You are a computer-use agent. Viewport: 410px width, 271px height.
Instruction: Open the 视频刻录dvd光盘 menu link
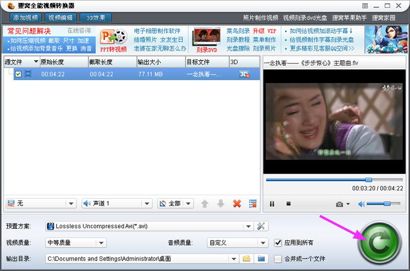pos(305,17)
